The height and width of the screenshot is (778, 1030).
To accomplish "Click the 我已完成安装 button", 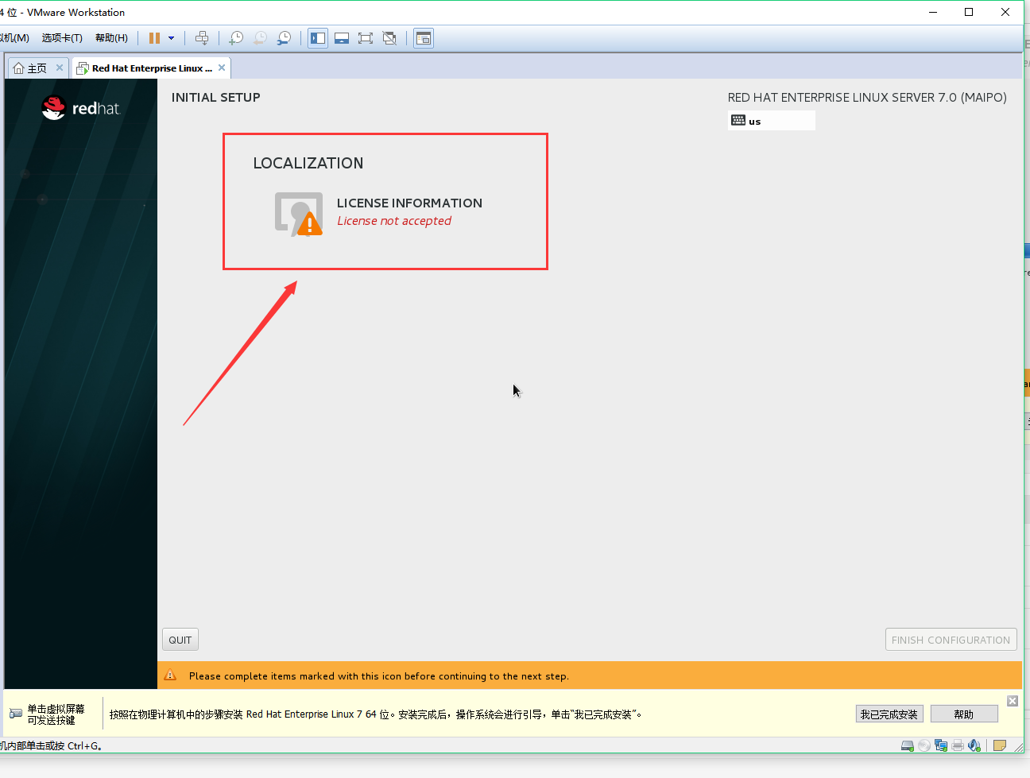I will 889,714.
